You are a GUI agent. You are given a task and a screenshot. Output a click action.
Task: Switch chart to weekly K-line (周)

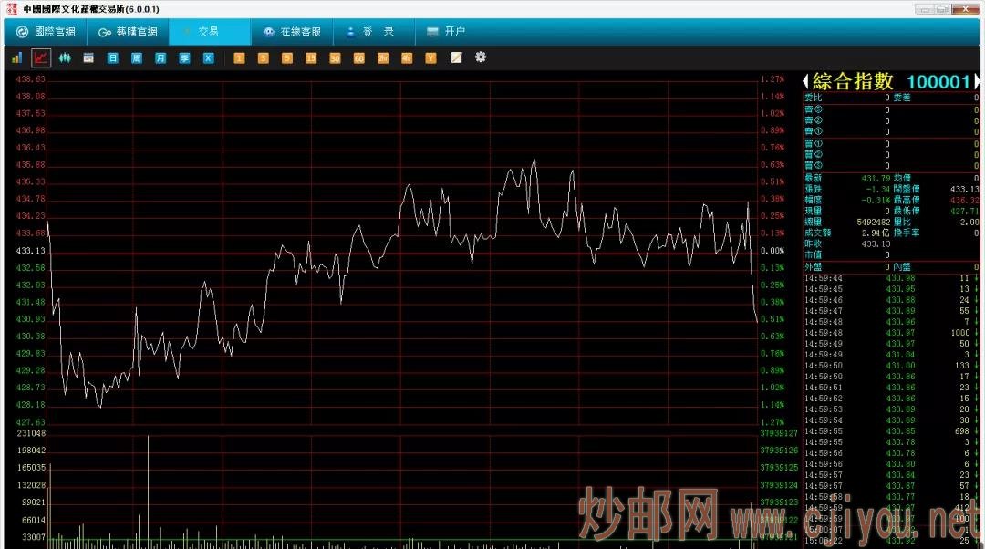[135, 57]
